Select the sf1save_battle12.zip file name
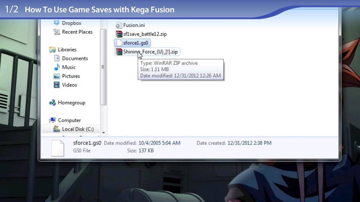This screenshot has width=360, height=202. click(145, 34)
